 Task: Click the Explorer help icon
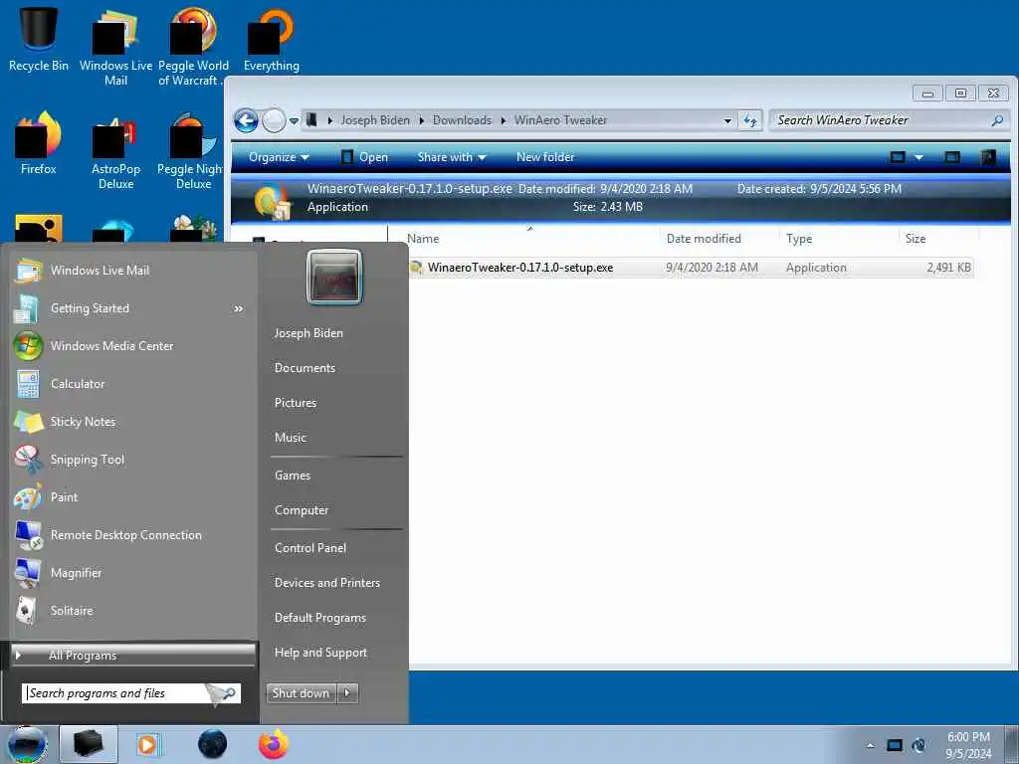click(988, 157)
